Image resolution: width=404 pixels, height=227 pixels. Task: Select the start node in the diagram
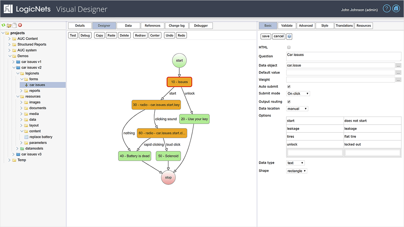point(179,61)
